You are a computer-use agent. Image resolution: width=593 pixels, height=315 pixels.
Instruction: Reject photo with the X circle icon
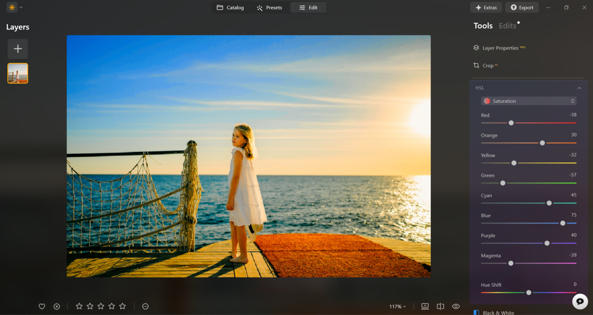[x=57, y=307]
